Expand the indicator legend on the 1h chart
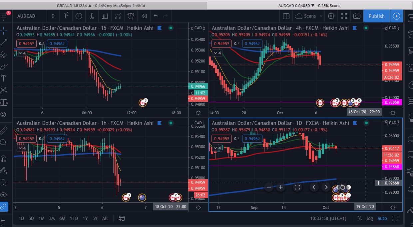This screenshot has height=227, width=413. pyautogui.click(x=22, y=148)
